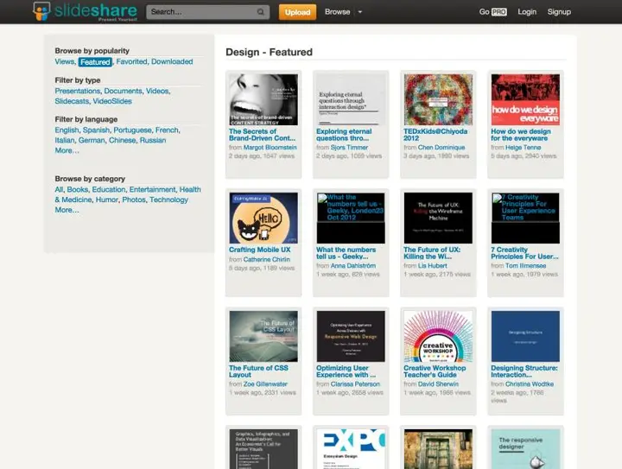
Task: Click the SlideShare logo
Action: point(85,11)
